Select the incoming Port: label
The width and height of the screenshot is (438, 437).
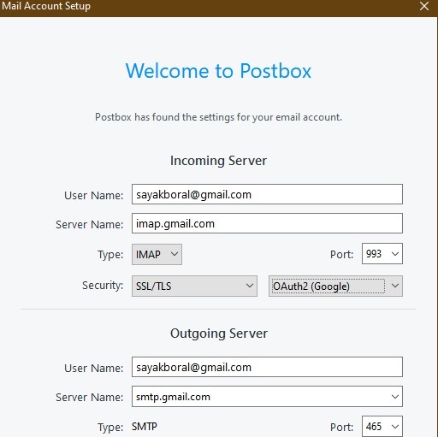[341, 254]
